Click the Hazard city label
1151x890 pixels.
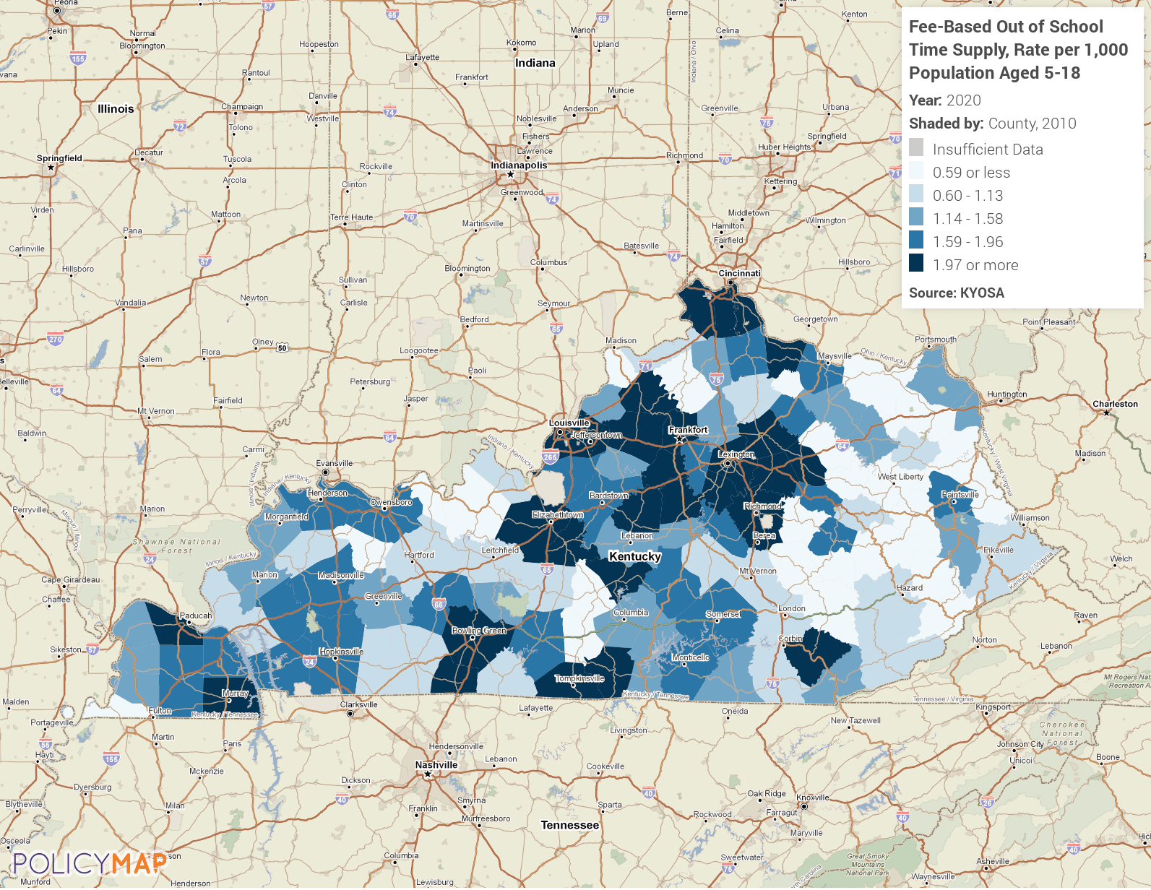tap(910, 588)
